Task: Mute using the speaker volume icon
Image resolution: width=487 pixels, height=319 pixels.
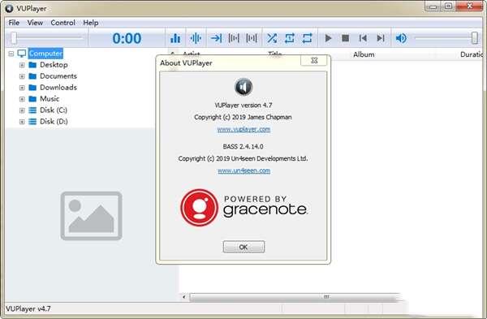Action: point(401,38)
